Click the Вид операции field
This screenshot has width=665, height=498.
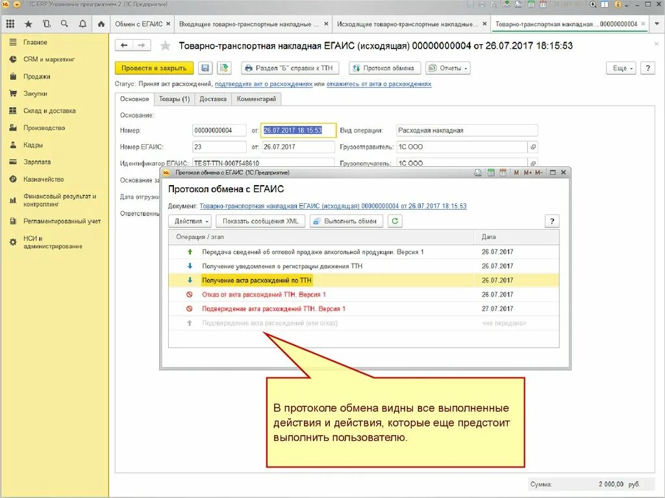[x=467, y=131]
